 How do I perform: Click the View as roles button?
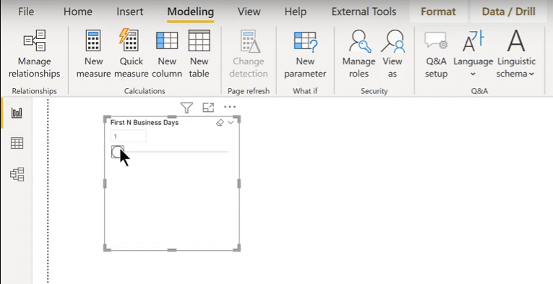coord(393,54)
